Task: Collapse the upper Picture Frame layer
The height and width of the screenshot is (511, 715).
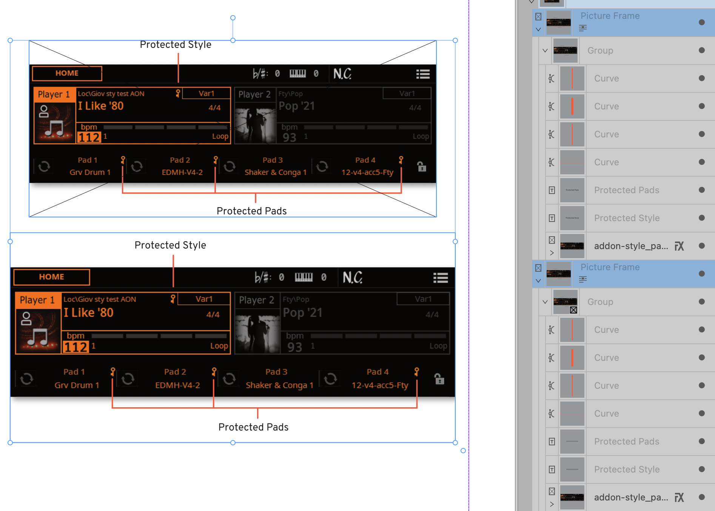Action: click(x=538, y=29)
